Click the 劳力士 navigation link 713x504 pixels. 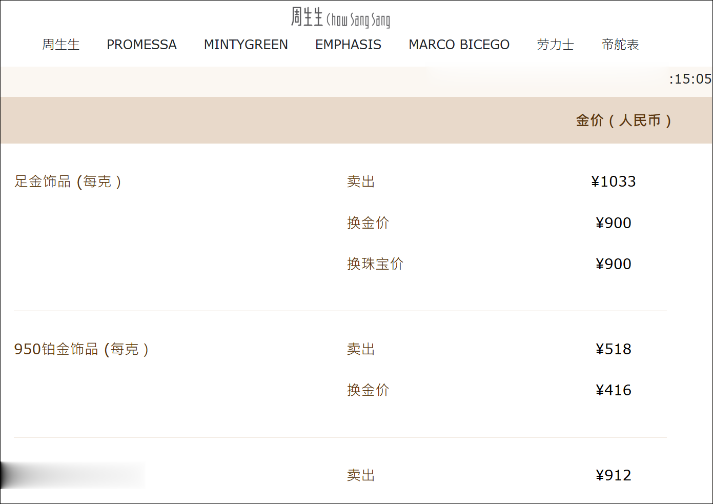coord(555,45)
